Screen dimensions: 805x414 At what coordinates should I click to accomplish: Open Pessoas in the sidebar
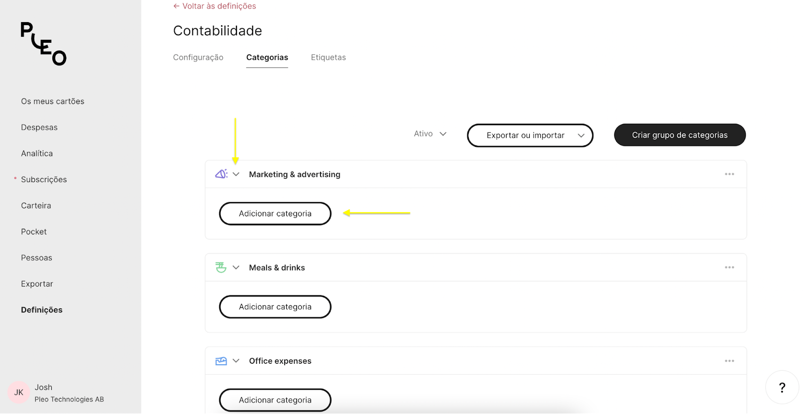pyautogui.click(x=37, y=258)
